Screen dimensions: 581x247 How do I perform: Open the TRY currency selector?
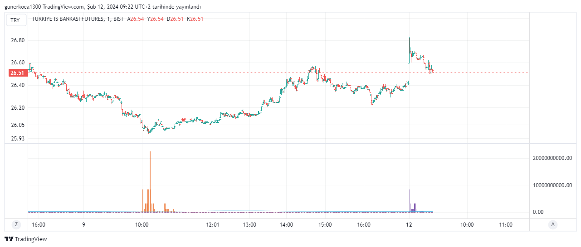(x=15, y=20)
